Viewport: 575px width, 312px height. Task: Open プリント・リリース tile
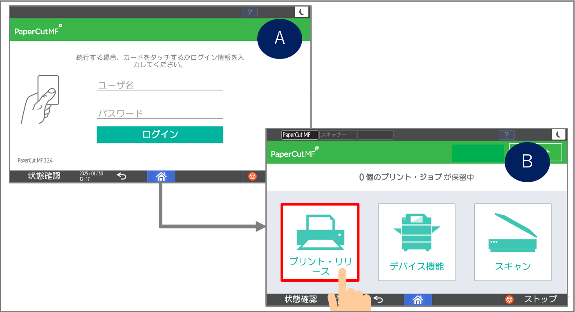tap(320, 242)
